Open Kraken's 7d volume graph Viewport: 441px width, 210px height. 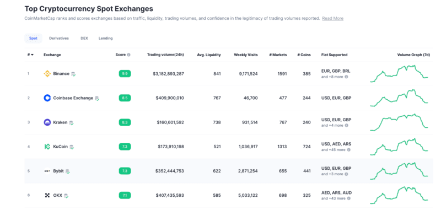click(399, 122)
